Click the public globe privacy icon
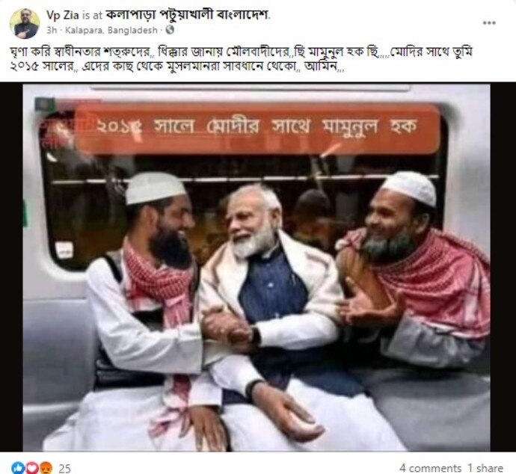Image resolution: width=516 pixels, height=474 pixels. pos(170,30)
